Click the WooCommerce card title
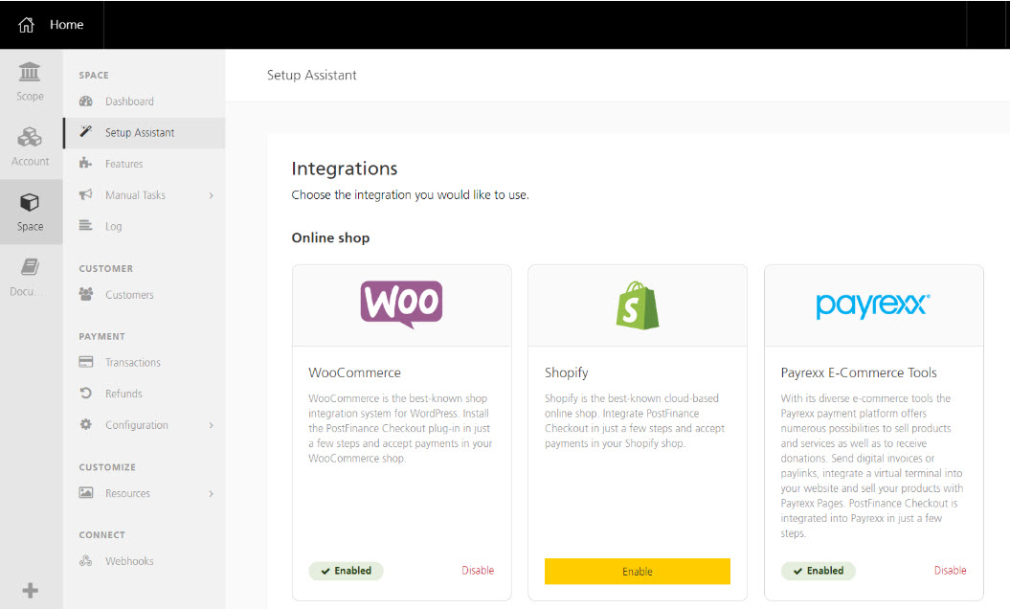The image size is (1010, 609). [354, 372]
